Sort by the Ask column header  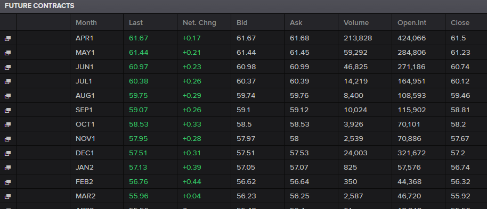[x=296, y=23]
